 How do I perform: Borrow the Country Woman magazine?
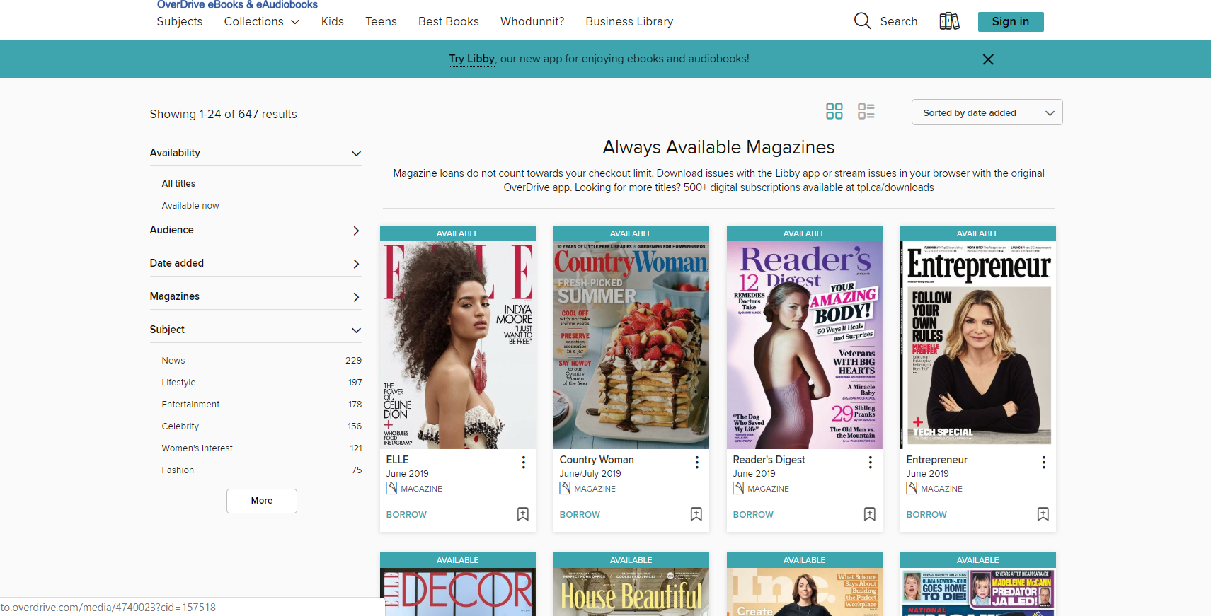coord(580,515)
